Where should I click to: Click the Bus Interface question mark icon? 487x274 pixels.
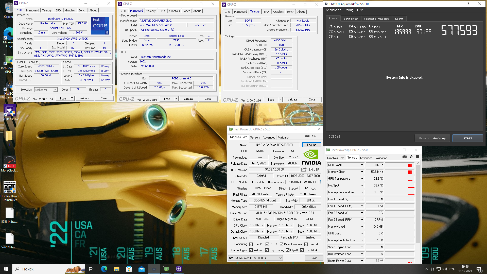[x=320, y=182]
